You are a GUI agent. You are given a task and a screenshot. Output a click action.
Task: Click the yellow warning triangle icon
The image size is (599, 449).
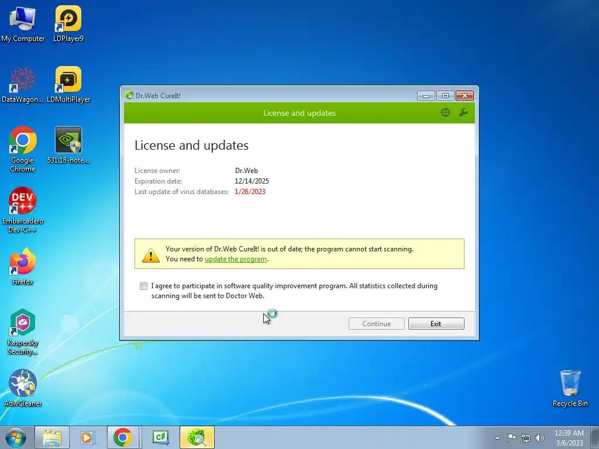150,255
